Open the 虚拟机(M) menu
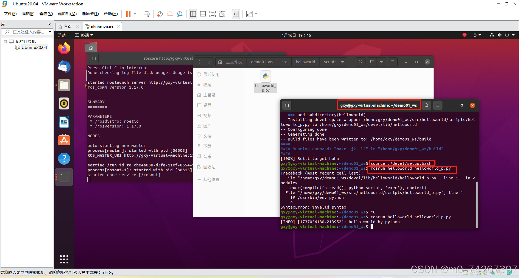 click(x=67, y=14)
